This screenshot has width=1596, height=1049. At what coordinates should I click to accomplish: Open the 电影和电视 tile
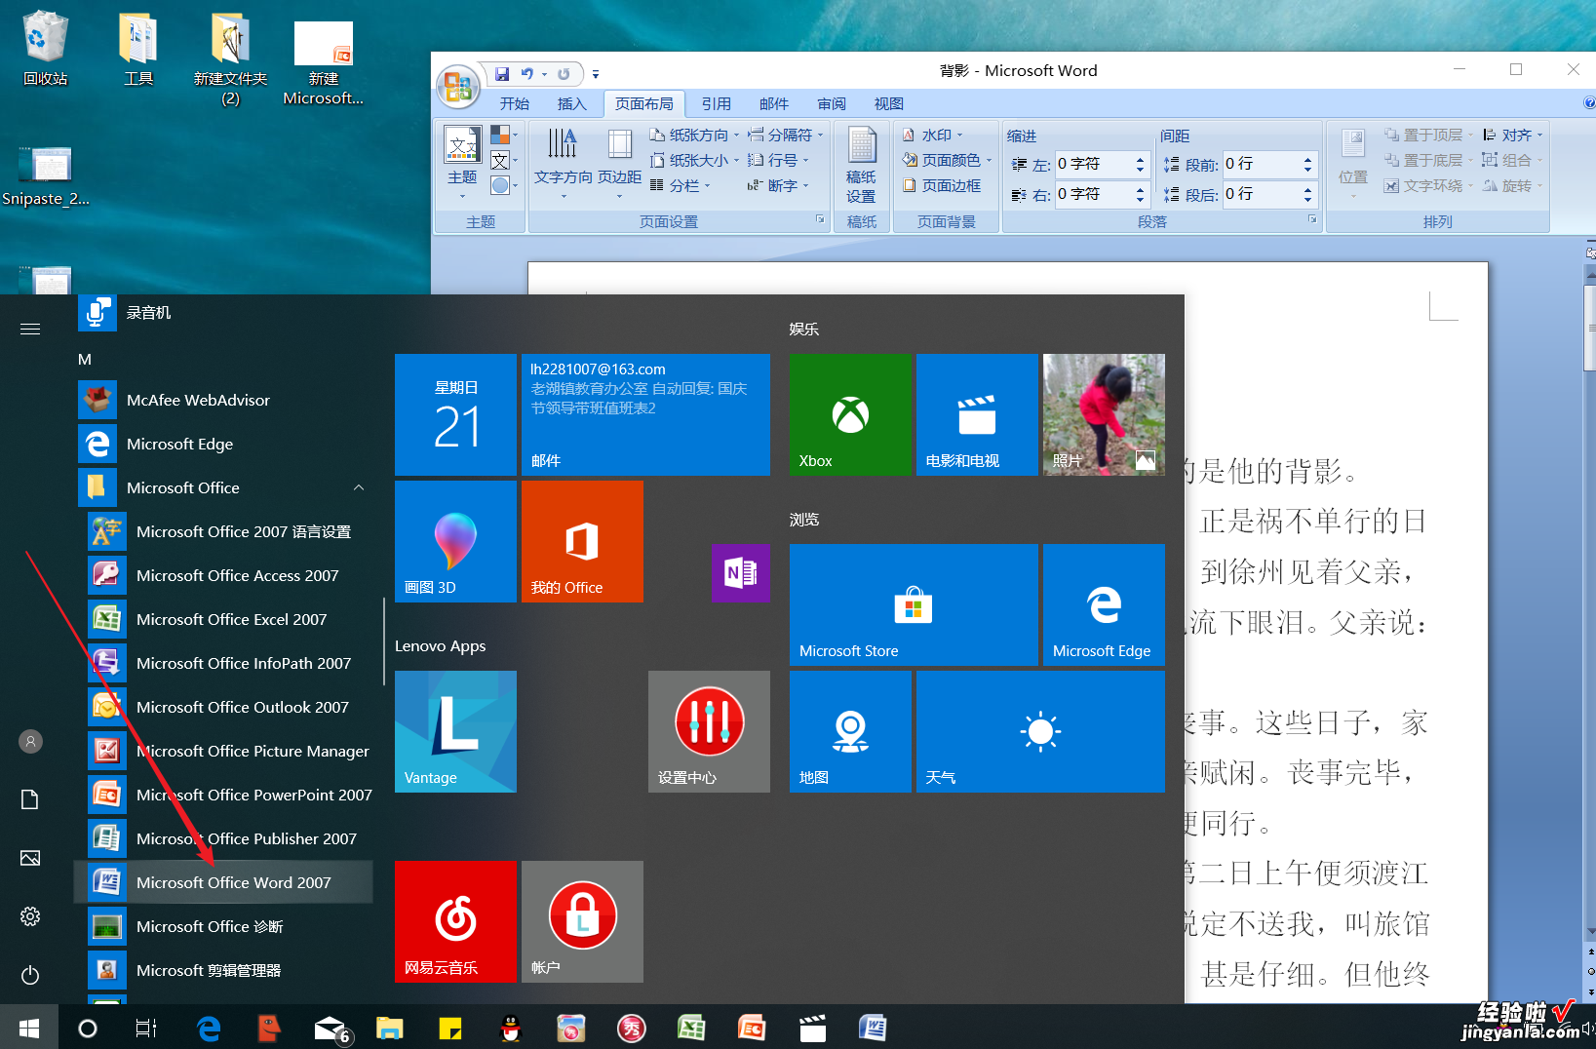pyautogui.click(x=977, y=414)
